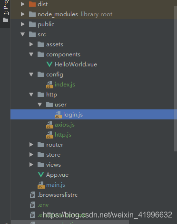Image resolution: width=177 pixels, height=224 pixels.
Task: Click the JS icon of main.js
Action: 41,185
